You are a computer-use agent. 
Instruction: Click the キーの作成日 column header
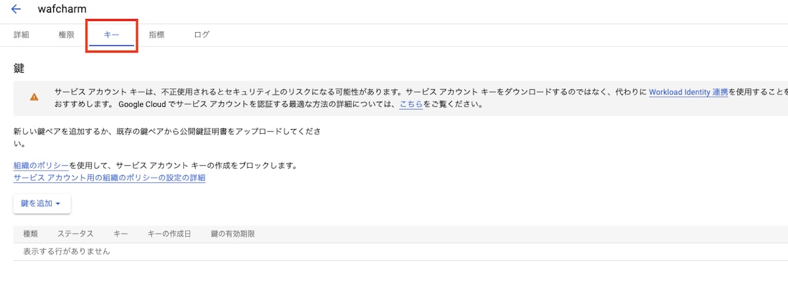[x=169, y=234]
